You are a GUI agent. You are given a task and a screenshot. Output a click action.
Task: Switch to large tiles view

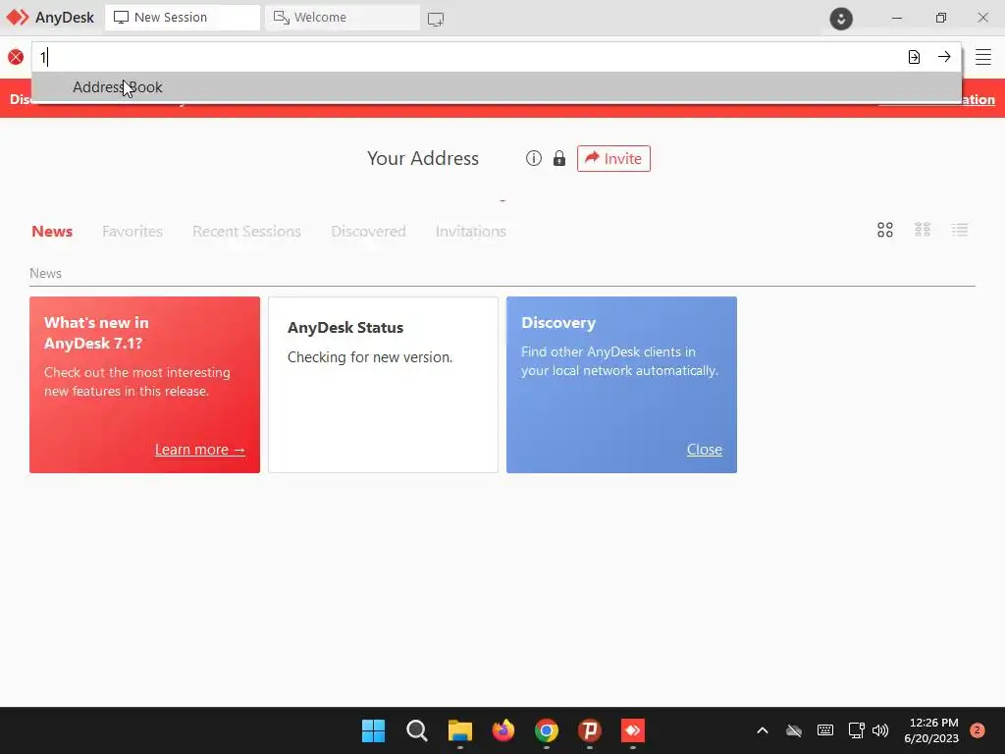[885, 230]
